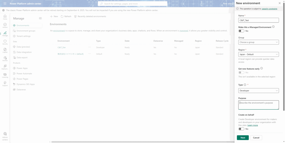Expand the Region dropdown showing Japan
The width and height of the screenshot is (285, 143).
(x=259, y=55)
